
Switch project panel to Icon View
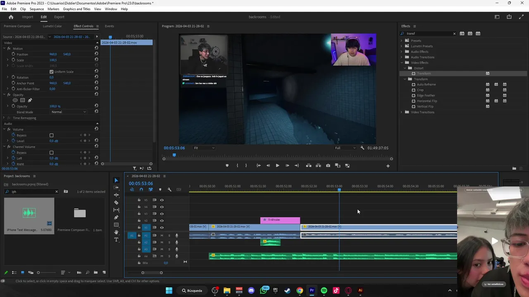coord(22,273)
